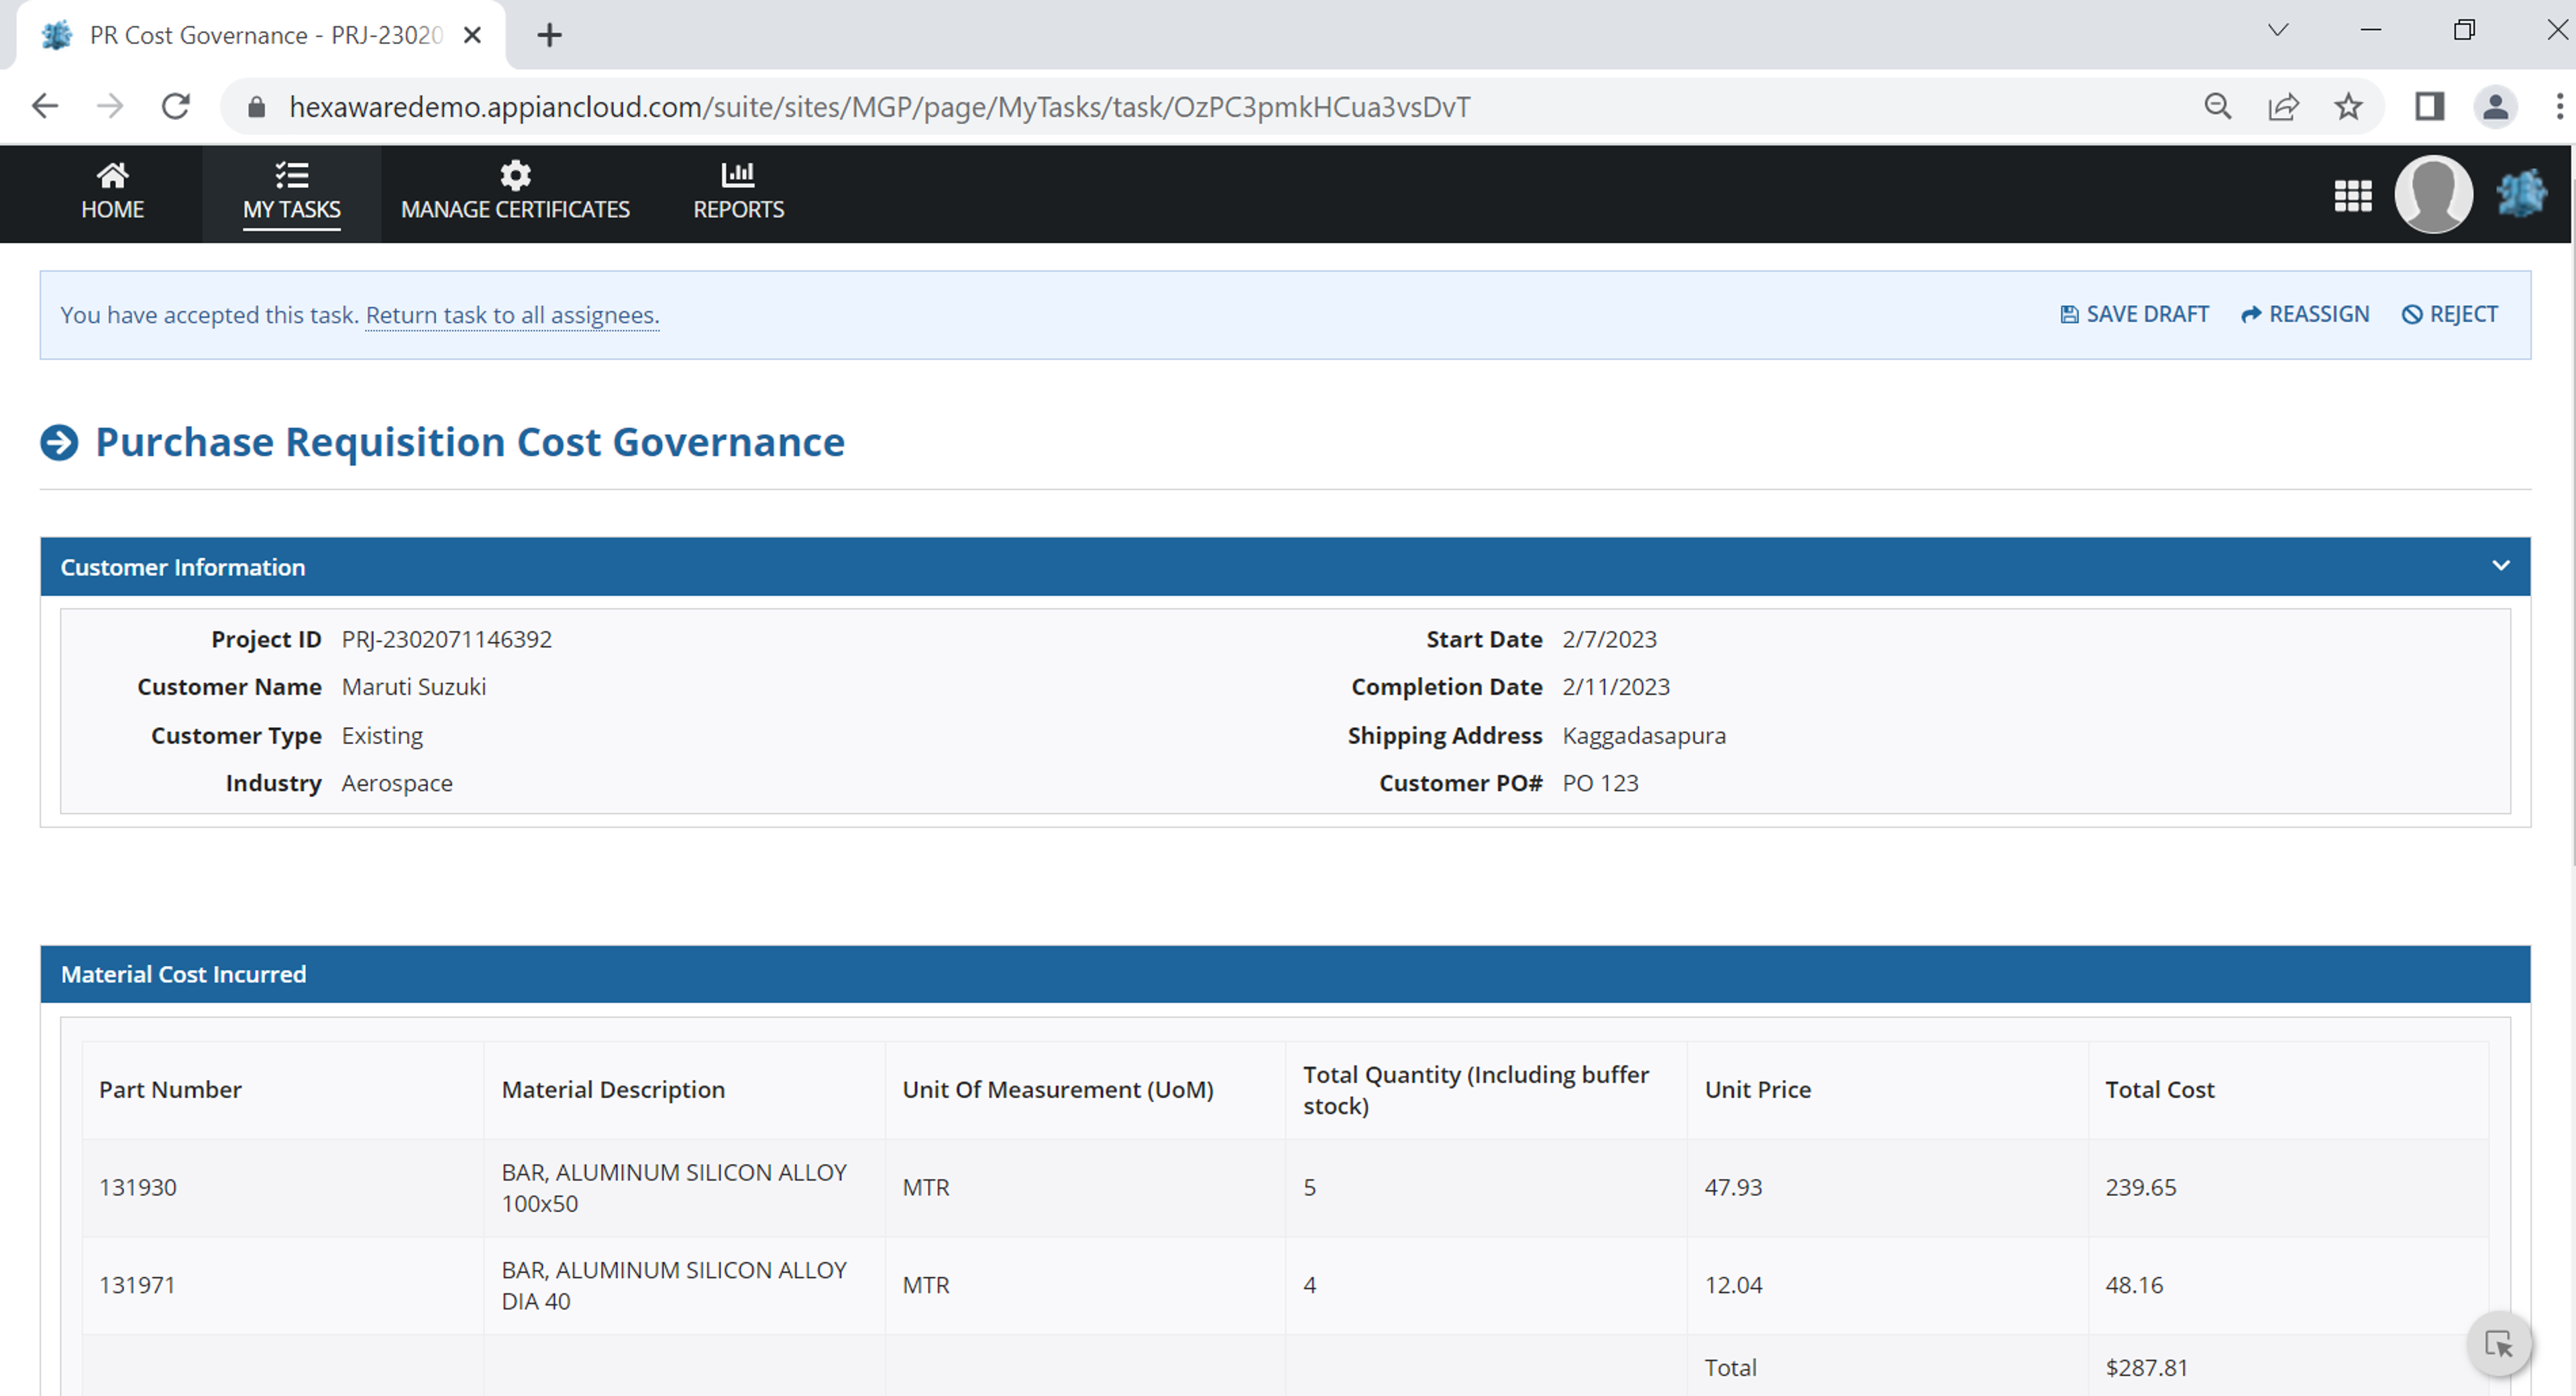Click the address bar URL
2576x1396 pixels.
point(879,107)
